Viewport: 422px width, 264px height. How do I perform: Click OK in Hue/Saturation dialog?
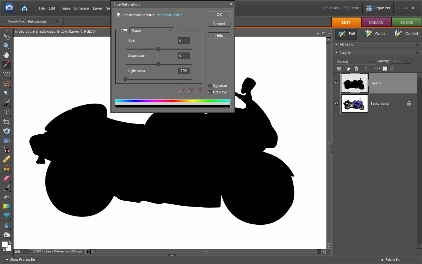click(219, 15)
